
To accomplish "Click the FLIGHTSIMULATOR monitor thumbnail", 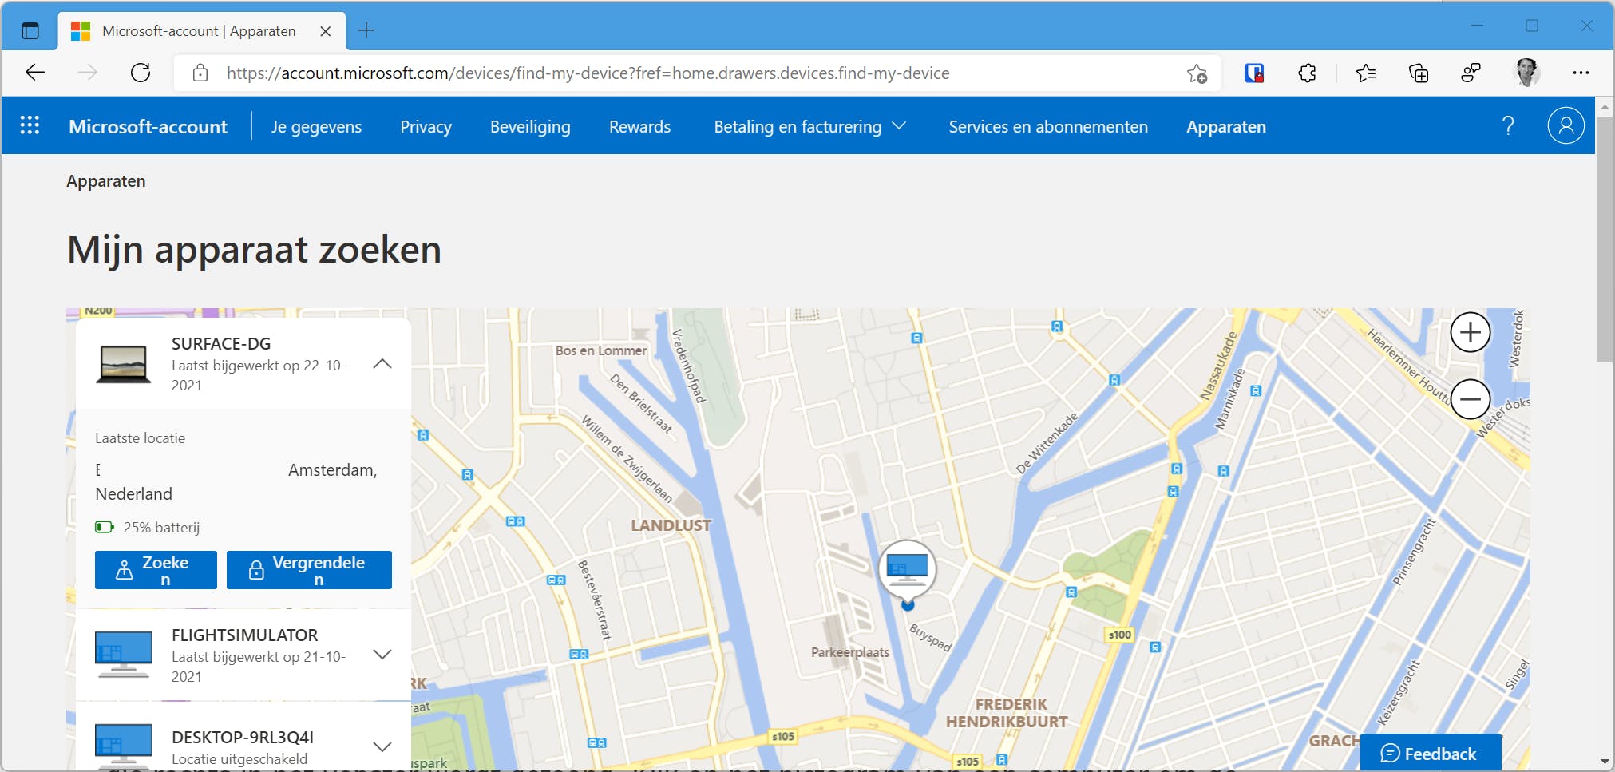I will pos(124,654).
